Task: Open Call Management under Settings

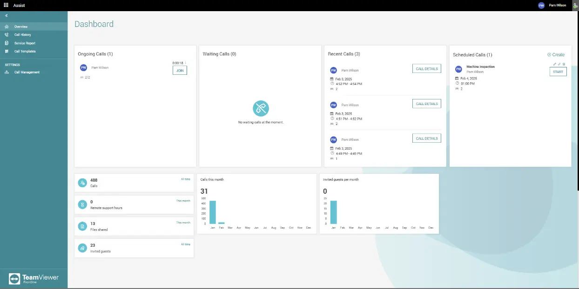Action: (34, 72)
